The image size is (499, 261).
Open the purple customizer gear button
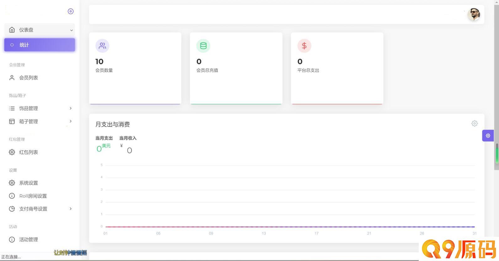tap(488, 136)
